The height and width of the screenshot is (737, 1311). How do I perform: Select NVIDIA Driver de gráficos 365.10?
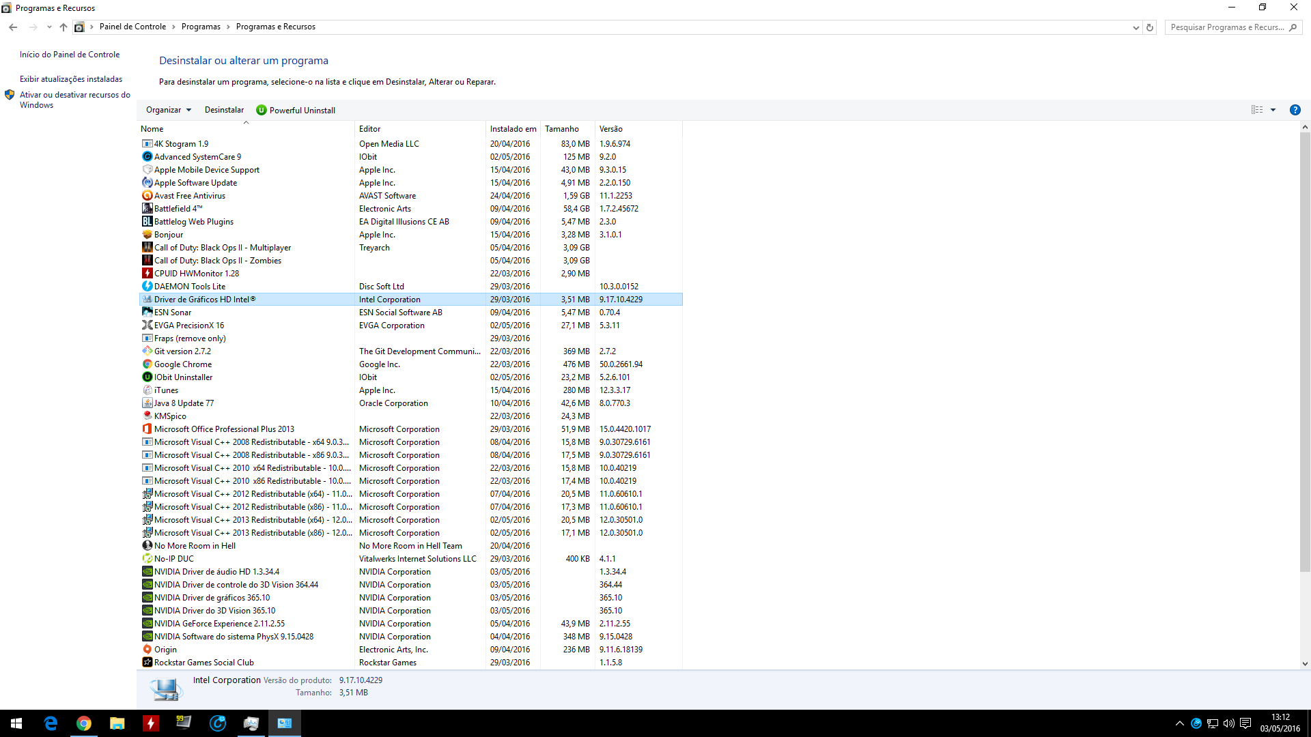410,598
